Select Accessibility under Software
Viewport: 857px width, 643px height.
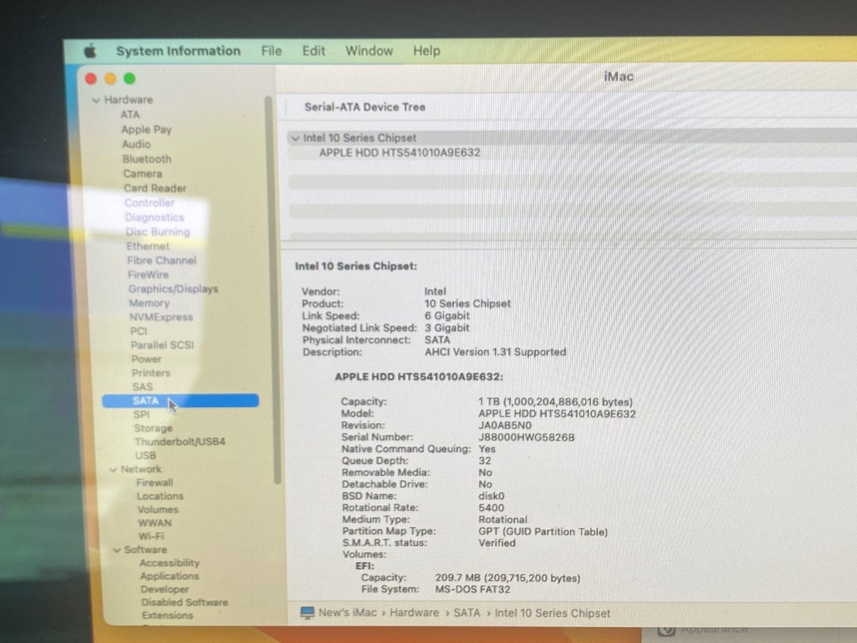169,563
